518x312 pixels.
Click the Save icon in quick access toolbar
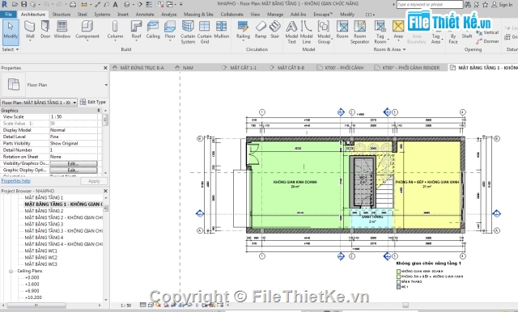[23, 4]
